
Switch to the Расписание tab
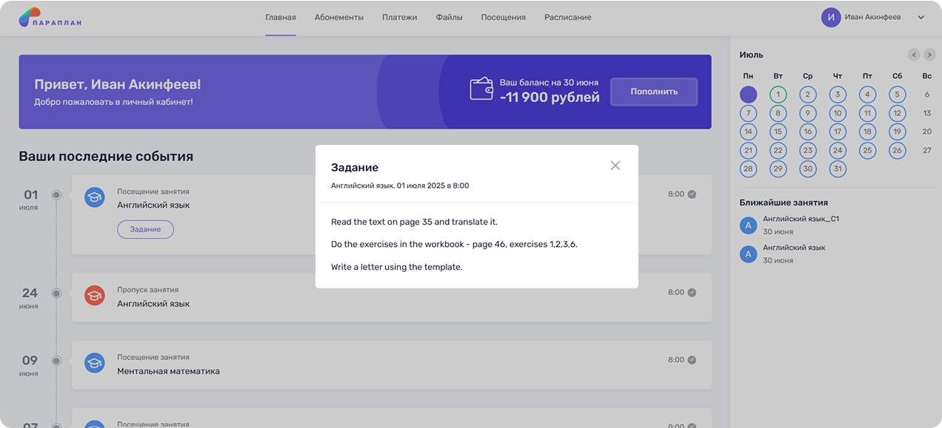tap(567, 17)
